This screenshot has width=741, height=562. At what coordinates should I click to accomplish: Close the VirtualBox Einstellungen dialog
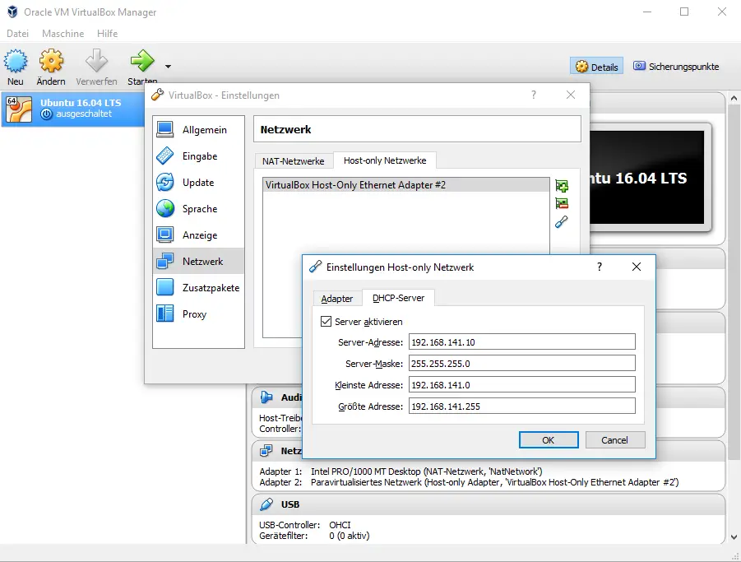pyautogui.click(x=571, y=95)
